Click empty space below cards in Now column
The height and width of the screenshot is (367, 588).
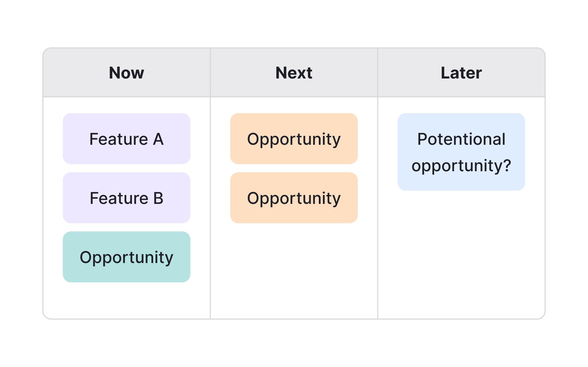tap(127, 300)
